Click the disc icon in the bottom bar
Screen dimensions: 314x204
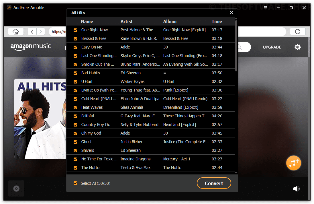[16, 189]
